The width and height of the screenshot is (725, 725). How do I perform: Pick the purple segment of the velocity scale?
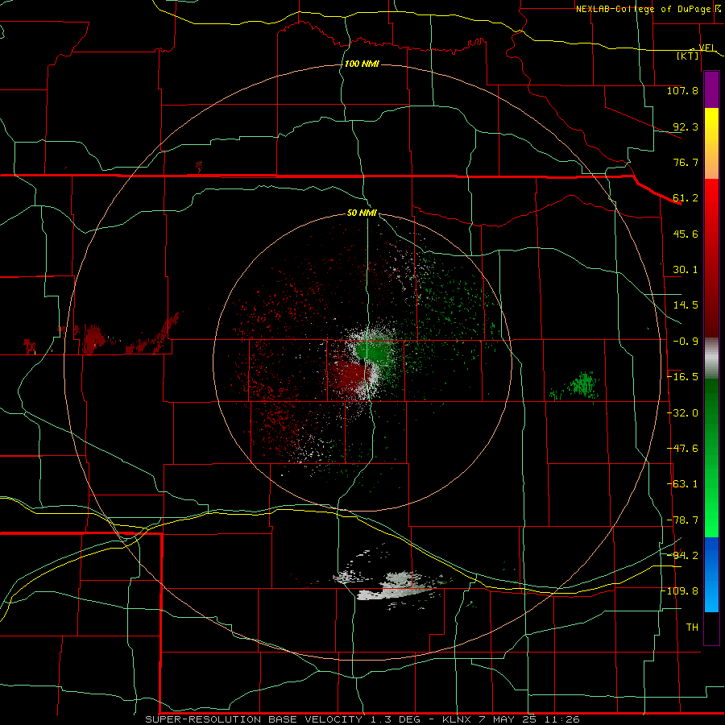pyautogui.click(x=711, y=90)
